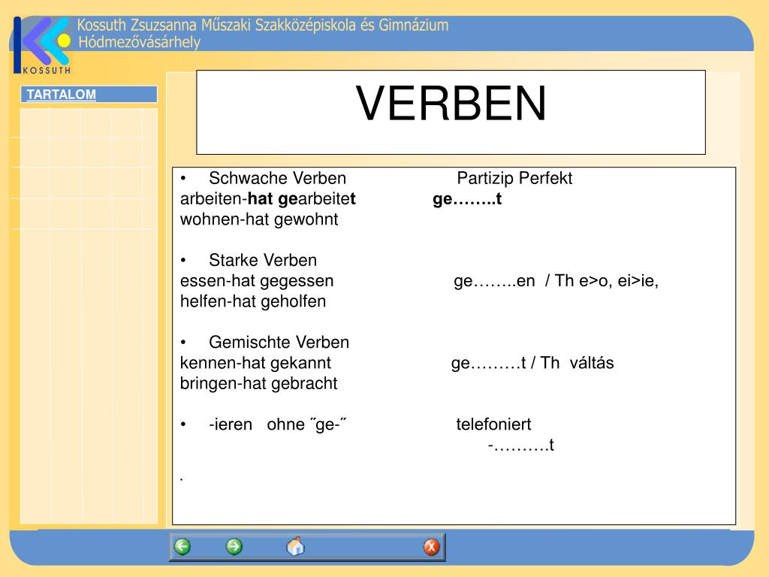Click the Kossuth school logo

(x=42, y=45)
